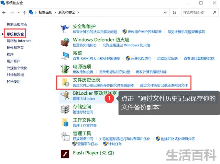Click the Back arrow navigation button
Image resolution: width=220 pixels, height=164 pixels.
click(4, 13)
